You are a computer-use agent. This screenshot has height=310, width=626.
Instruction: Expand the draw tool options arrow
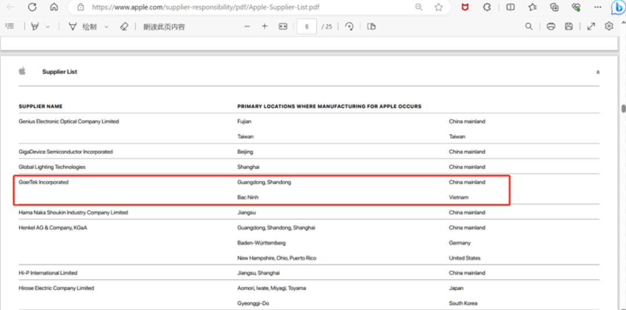106,27
